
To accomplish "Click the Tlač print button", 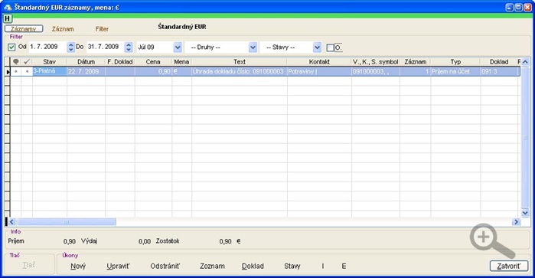I will click(x=29, y=265).
